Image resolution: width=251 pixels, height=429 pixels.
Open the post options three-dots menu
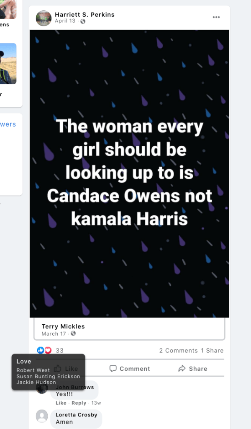point(216,17)
